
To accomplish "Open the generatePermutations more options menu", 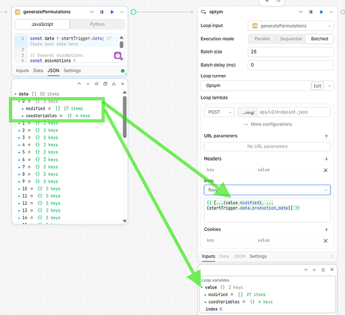I will tap(122, 12).
